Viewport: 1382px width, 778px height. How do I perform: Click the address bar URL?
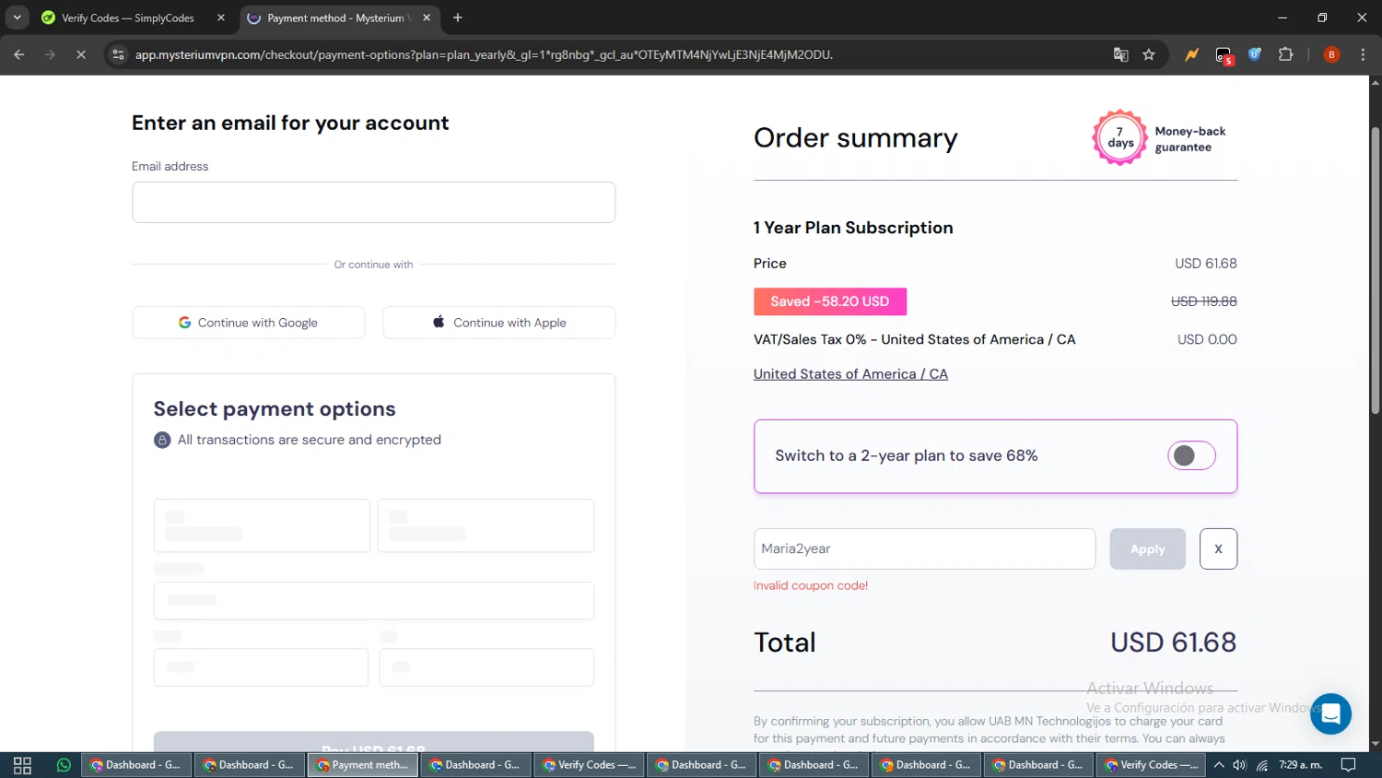[x=484, y=54]
